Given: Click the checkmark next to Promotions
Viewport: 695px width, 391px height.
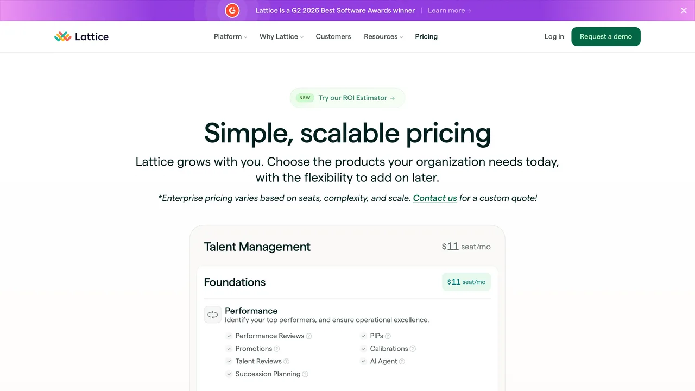Looking at the screenshot, I should pyautogui.click(x=229, y=348).
